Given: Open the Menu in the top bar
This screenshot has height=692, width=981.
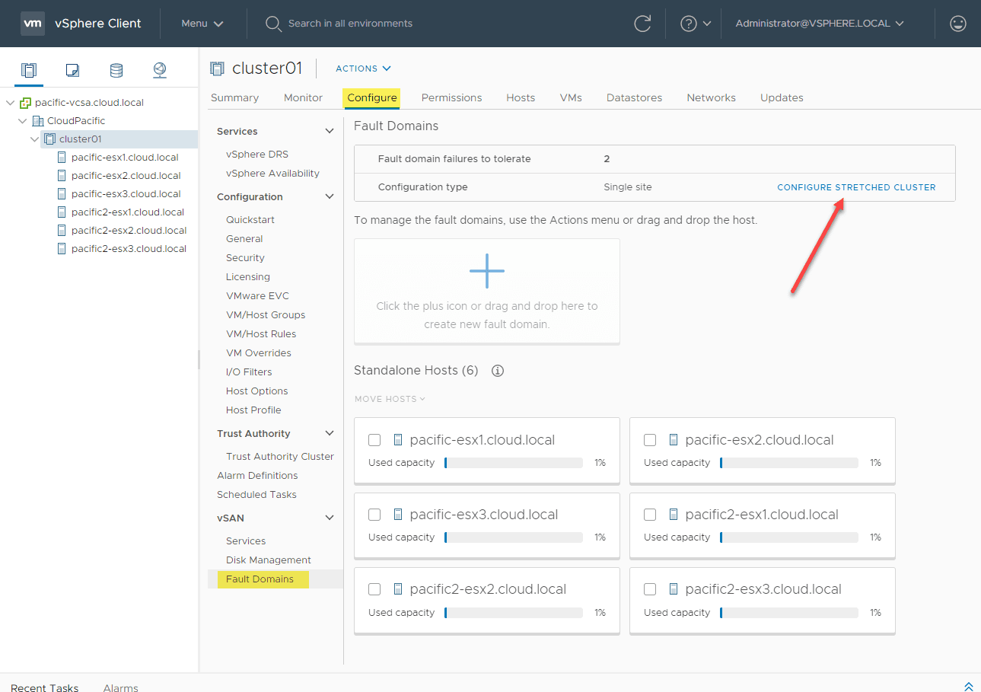Looking at the screenshot, I should [x=201, y=24].
